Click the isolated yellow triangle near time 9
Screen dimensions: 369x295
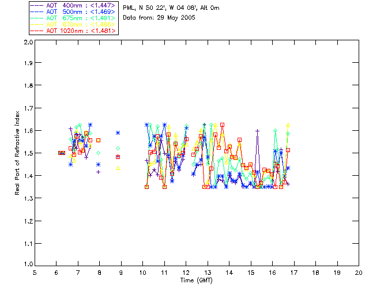[118, 168]
